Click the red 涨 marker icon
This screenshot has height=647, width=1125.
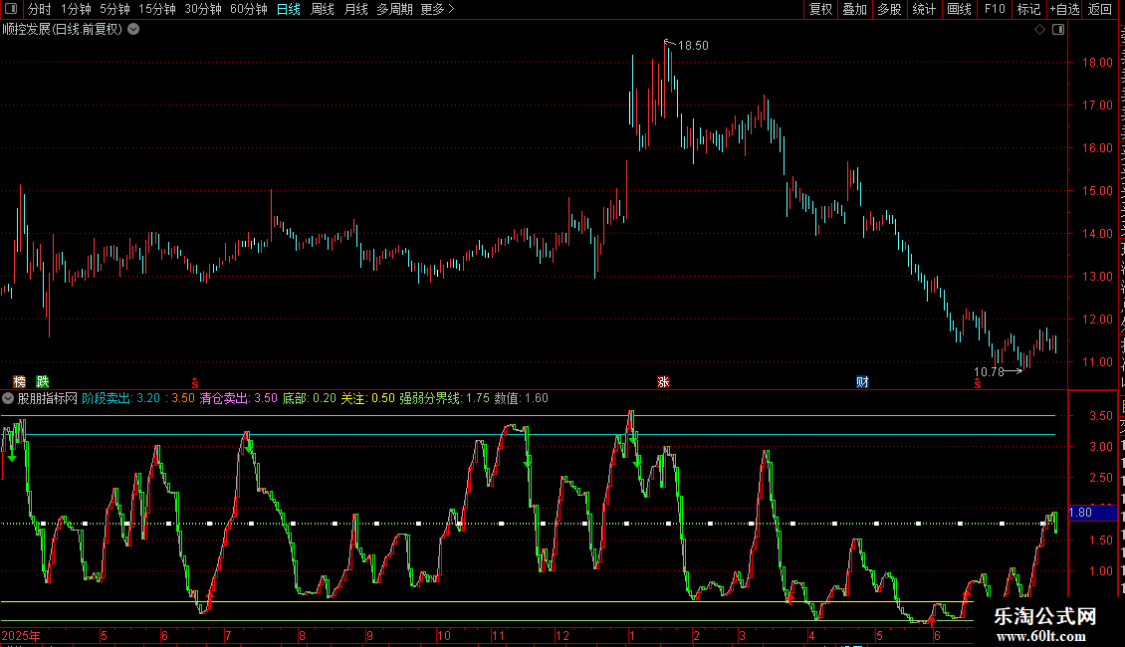click(664, 382)
